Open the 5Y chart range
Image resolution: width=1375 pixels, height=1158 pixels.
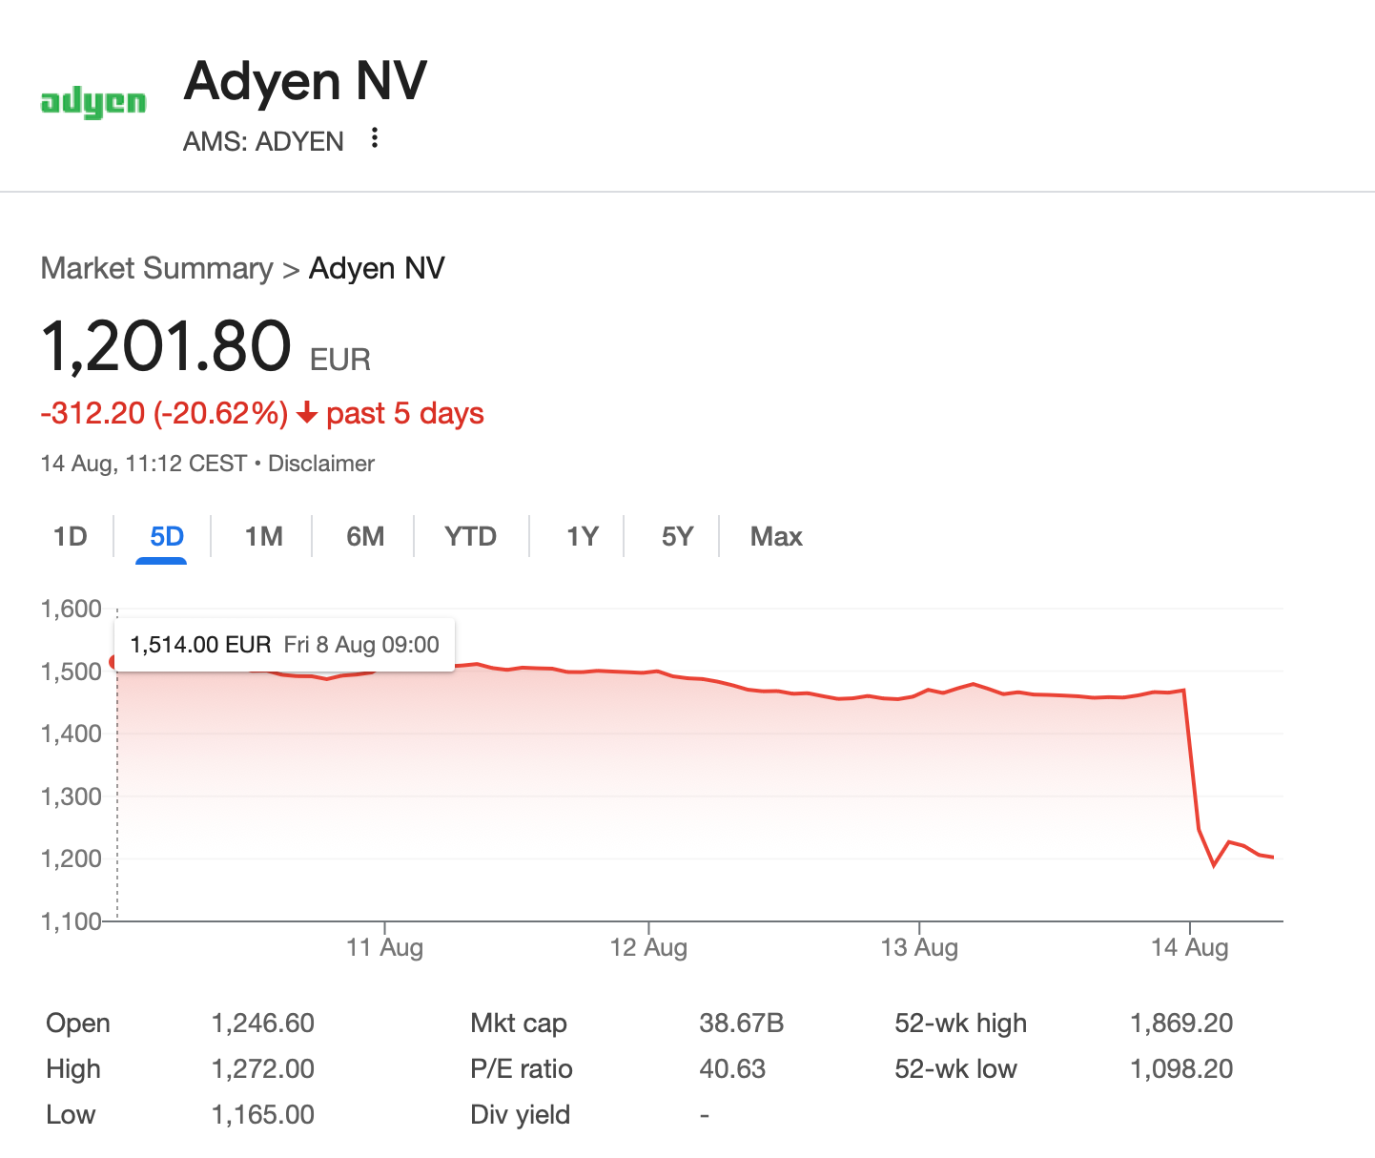click(x=677, y=536)
